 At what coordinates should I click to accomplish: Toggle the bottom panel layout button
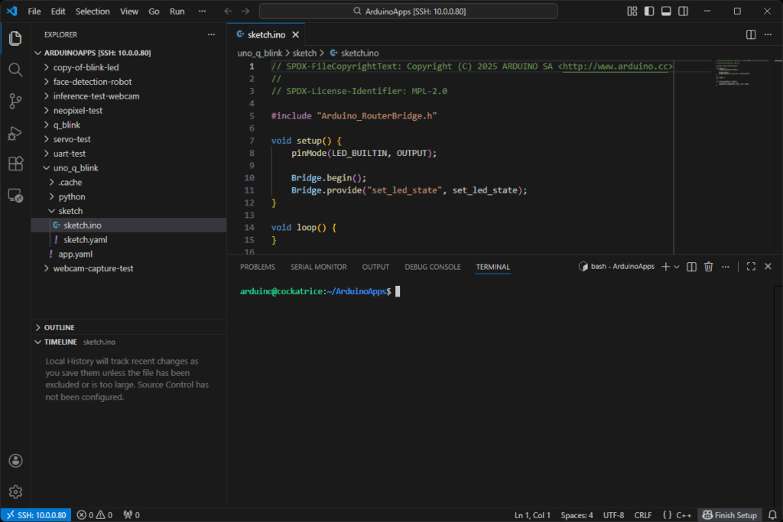click(666, 11)
